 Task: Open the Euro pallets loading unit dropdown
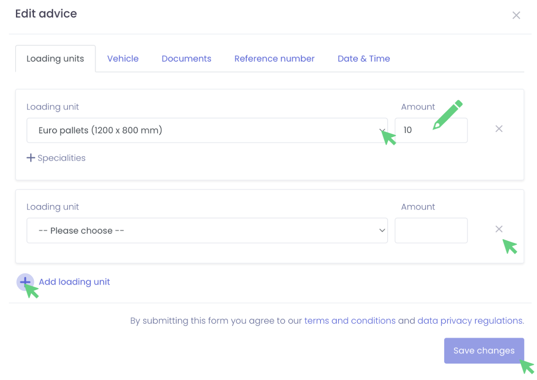207,130
